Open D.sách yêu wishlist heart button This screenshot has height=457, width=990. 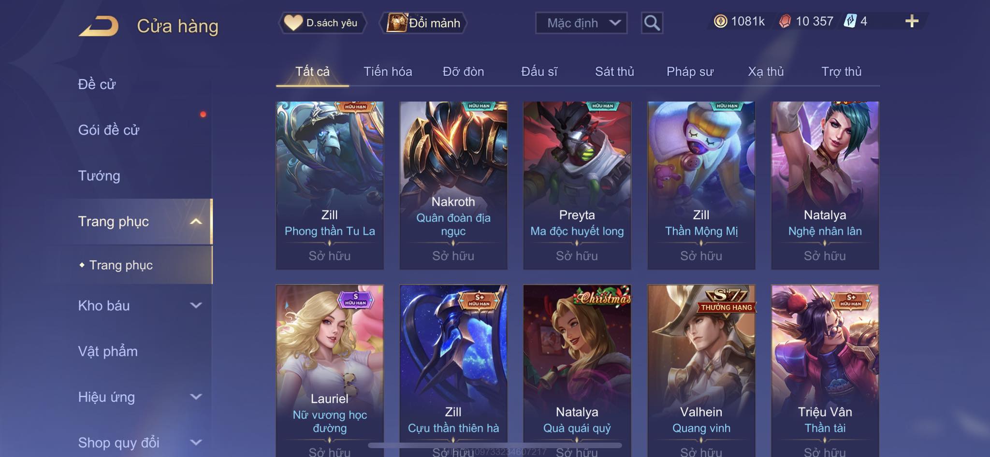322,23
